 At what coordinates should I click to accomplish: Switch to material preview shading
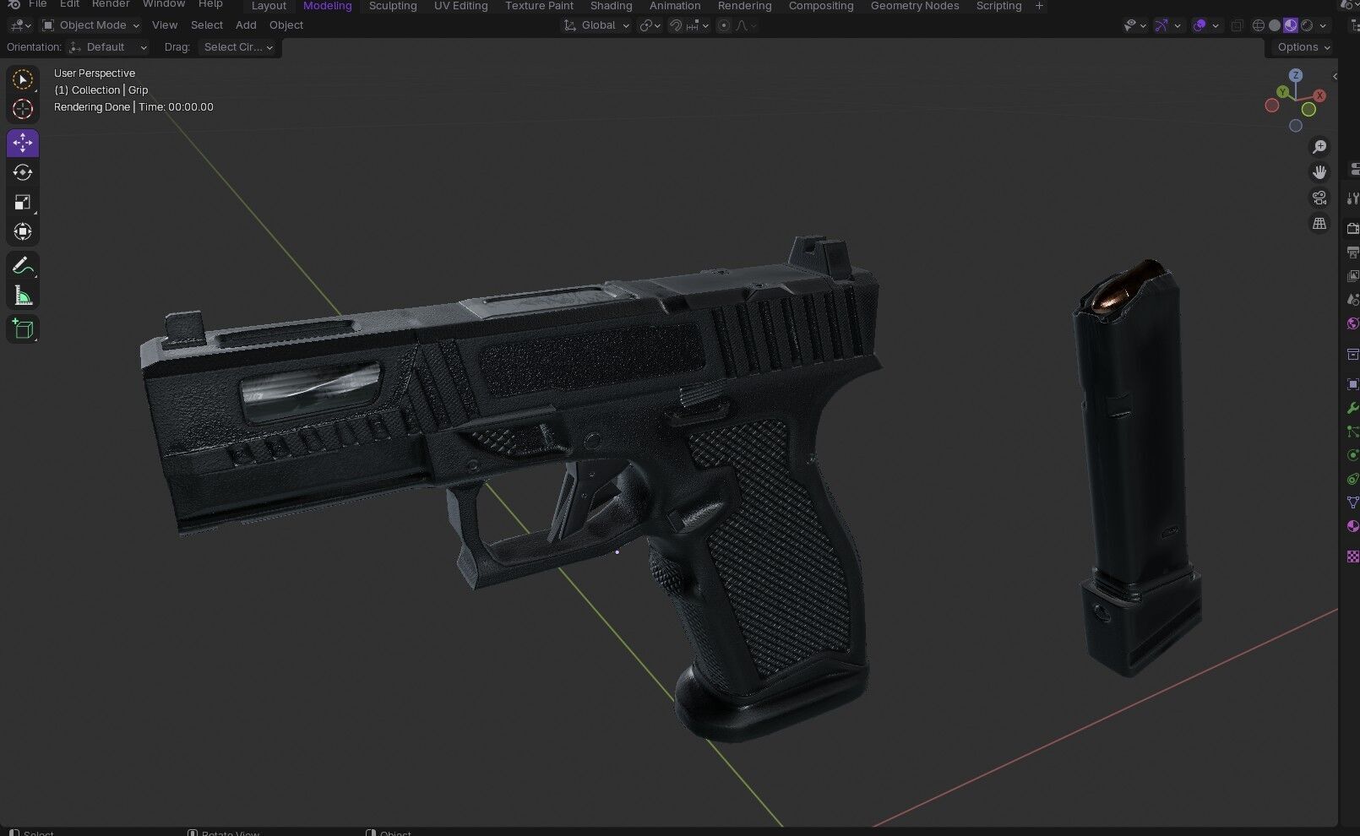click(x=1291, y=25)
